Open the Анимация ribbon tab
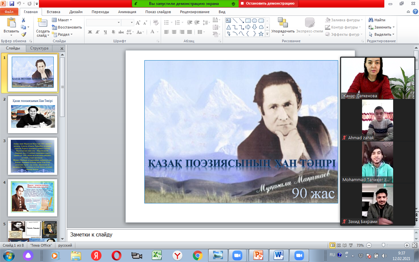Image resolution: width=419 pixels, height=262 pixels. (x=127, y=12)
